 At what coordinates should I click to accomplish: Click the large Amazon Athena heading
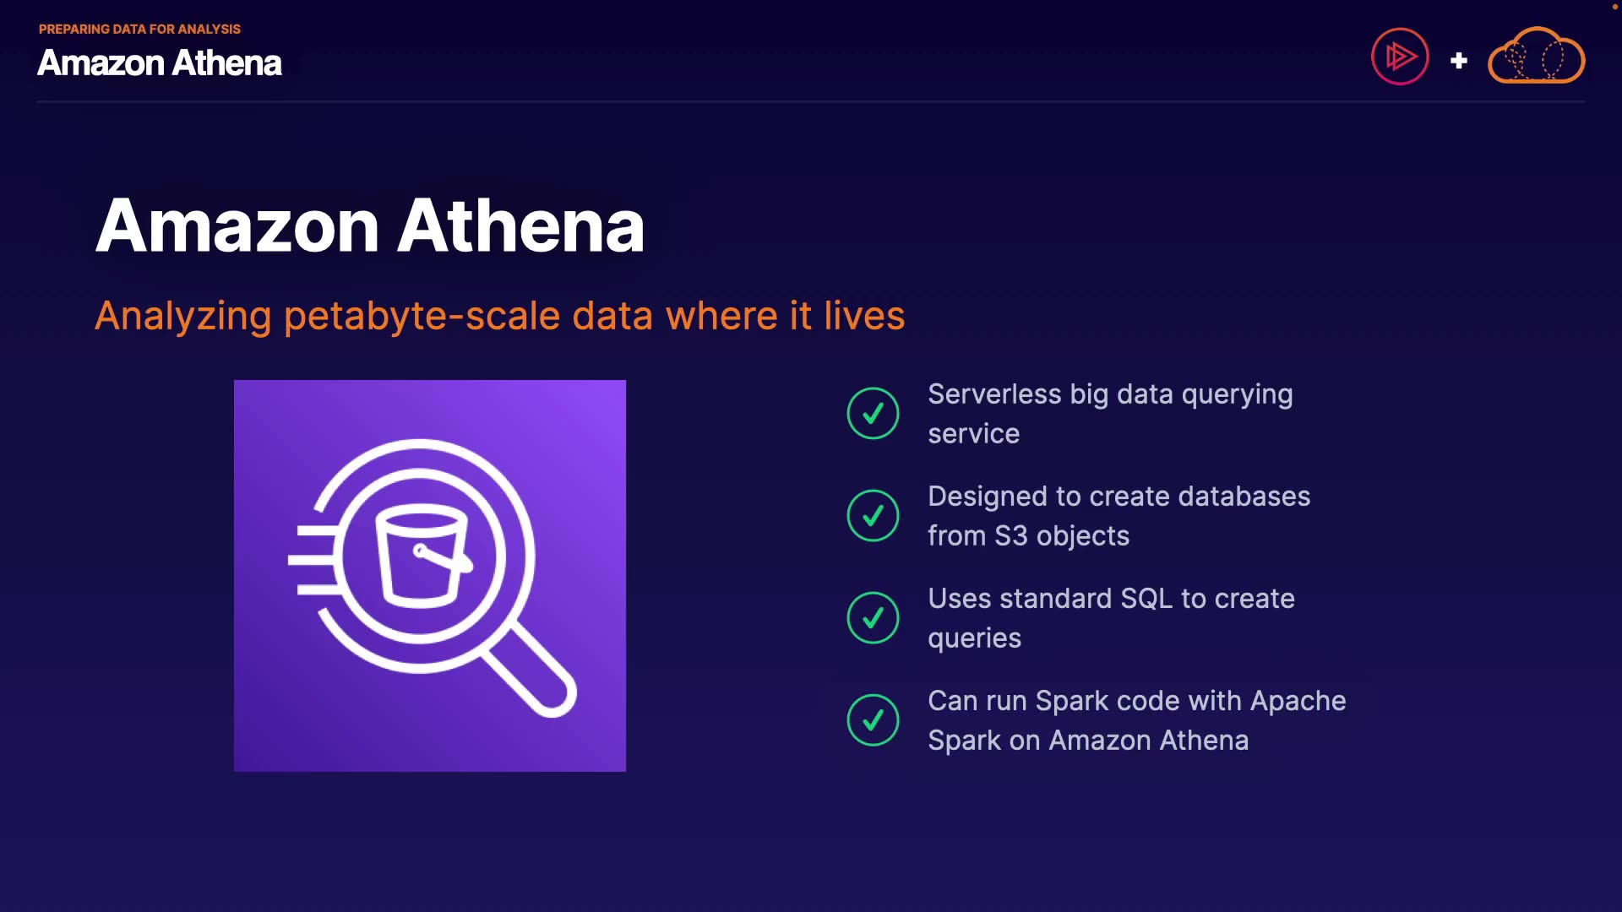[370, 226]
